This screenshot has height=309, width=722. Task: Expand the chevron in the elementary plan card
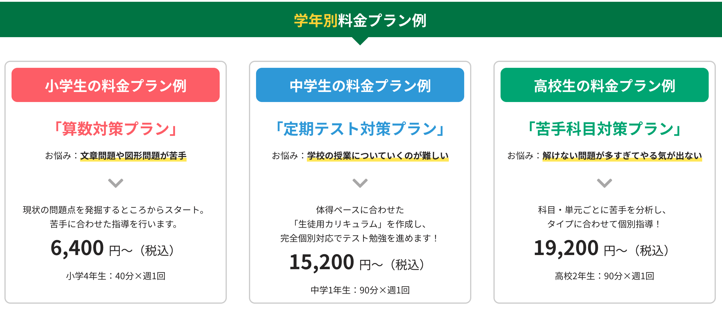tap(116, 183)
